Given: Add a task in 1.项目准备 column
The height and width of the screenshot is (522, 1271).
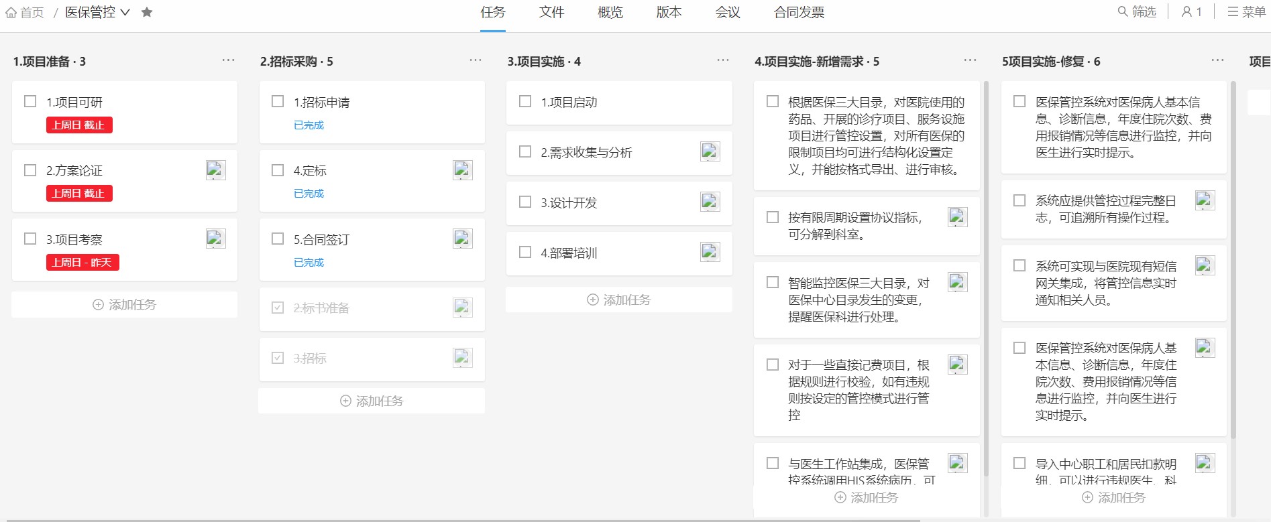Looking at the screenshot, I should point(125,304).
